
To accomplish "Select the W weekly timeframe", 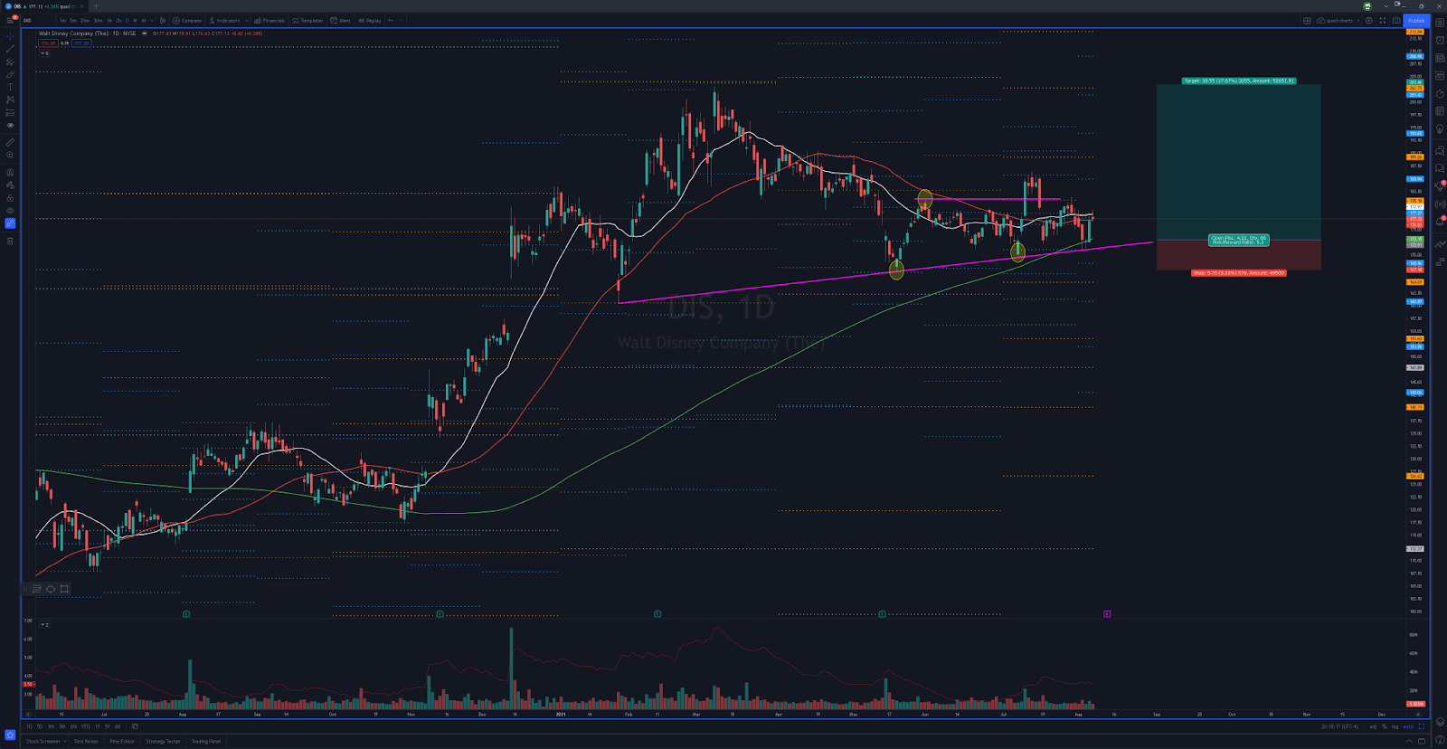I will coord(135,20).
